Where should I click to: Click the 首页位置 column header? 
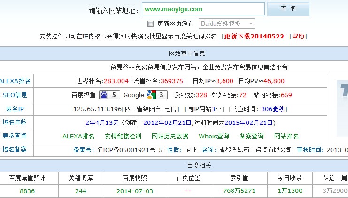pyautogui.click(x=188, y=178)
